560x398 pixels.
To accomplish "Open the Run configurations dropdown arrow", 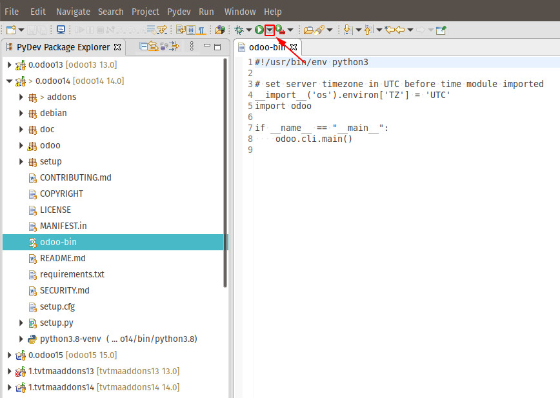I will [270, 30].
